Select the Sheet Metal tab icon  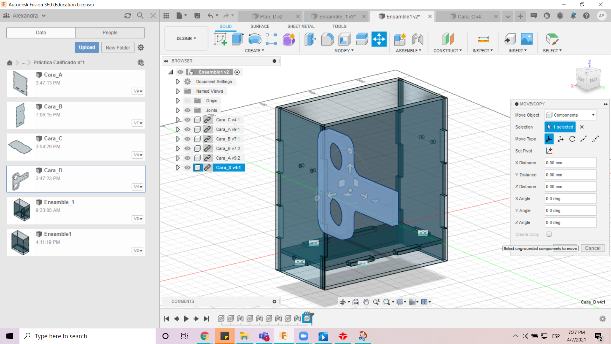tap(300, 26)
